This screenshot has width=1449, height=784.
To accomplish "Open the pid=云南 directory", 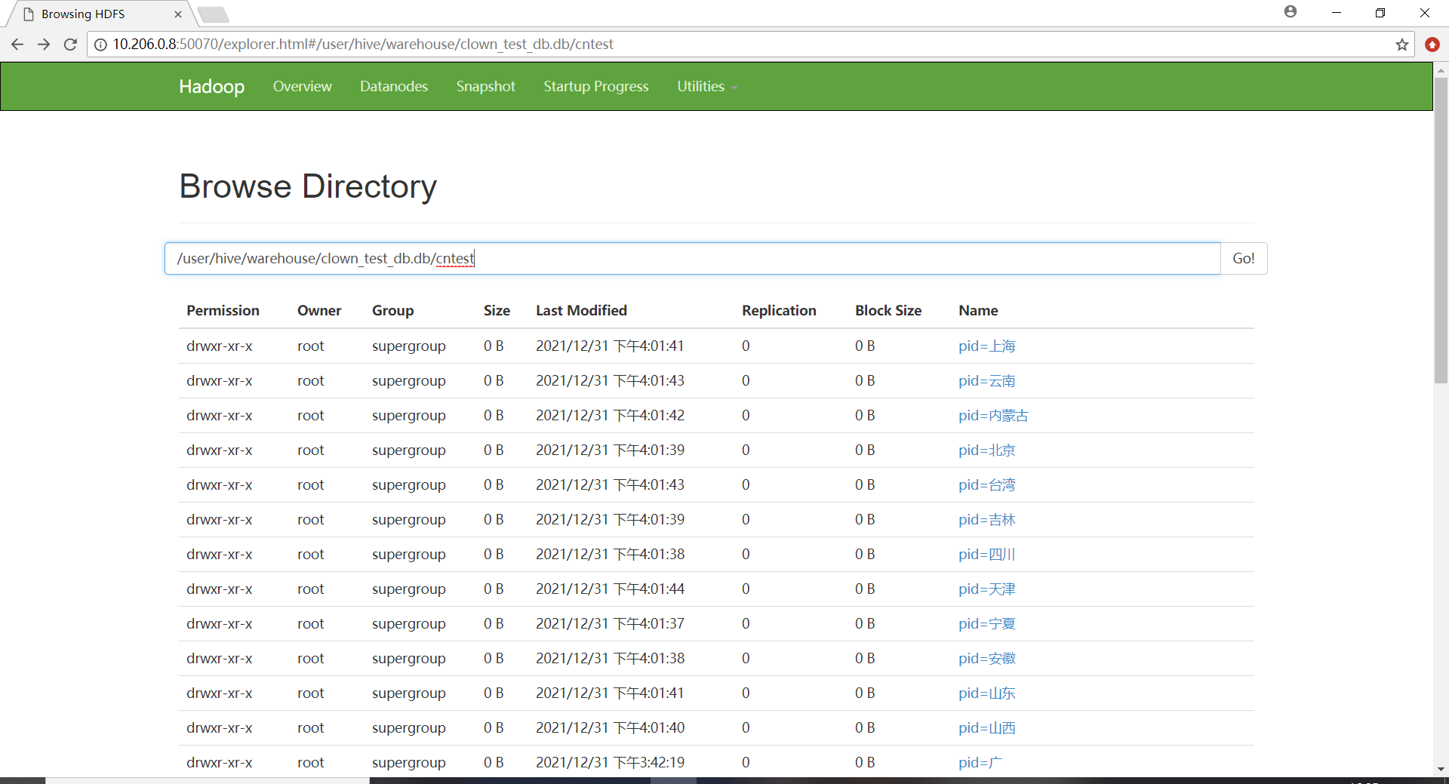I will click(986, 381).
